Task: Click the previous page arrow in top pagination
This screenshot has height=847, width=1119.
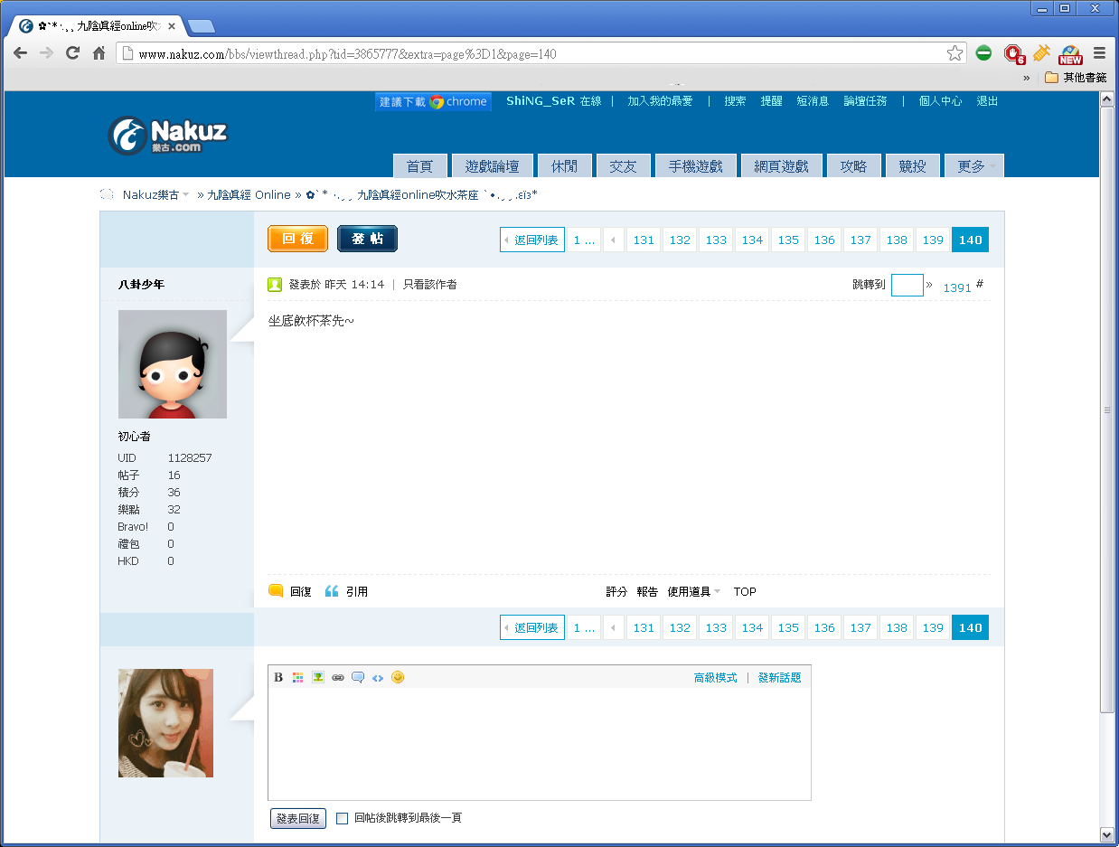Action: [x=614, y=240]
